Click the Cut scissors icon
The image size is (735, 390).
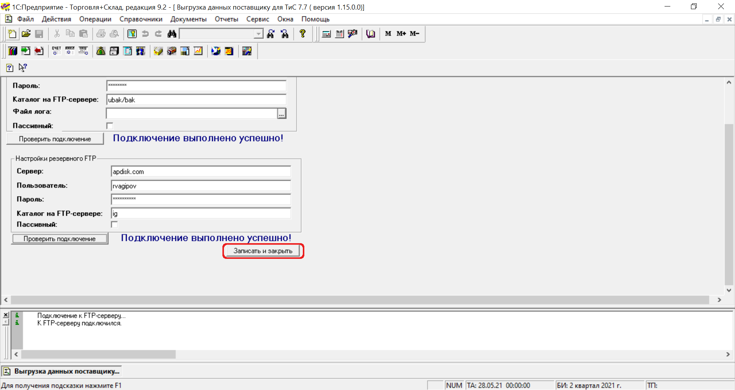[x=57, y=34]
